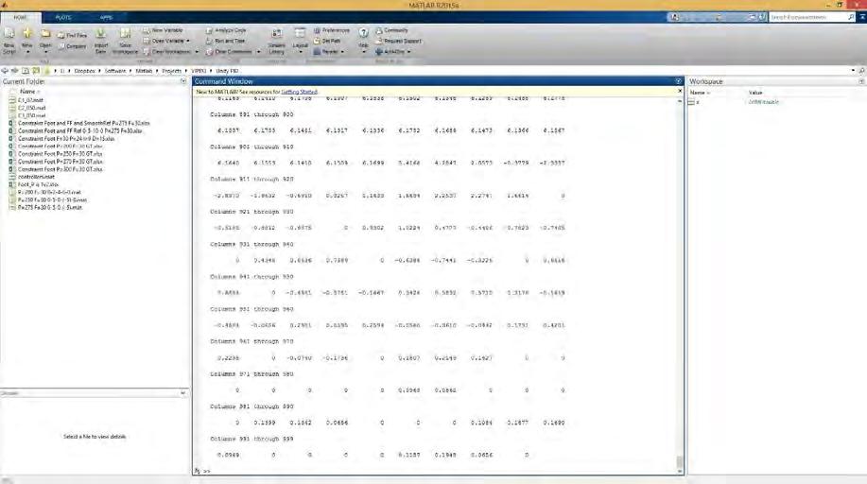Click the Command Window scroll up arrow

(x=680, y=102)
